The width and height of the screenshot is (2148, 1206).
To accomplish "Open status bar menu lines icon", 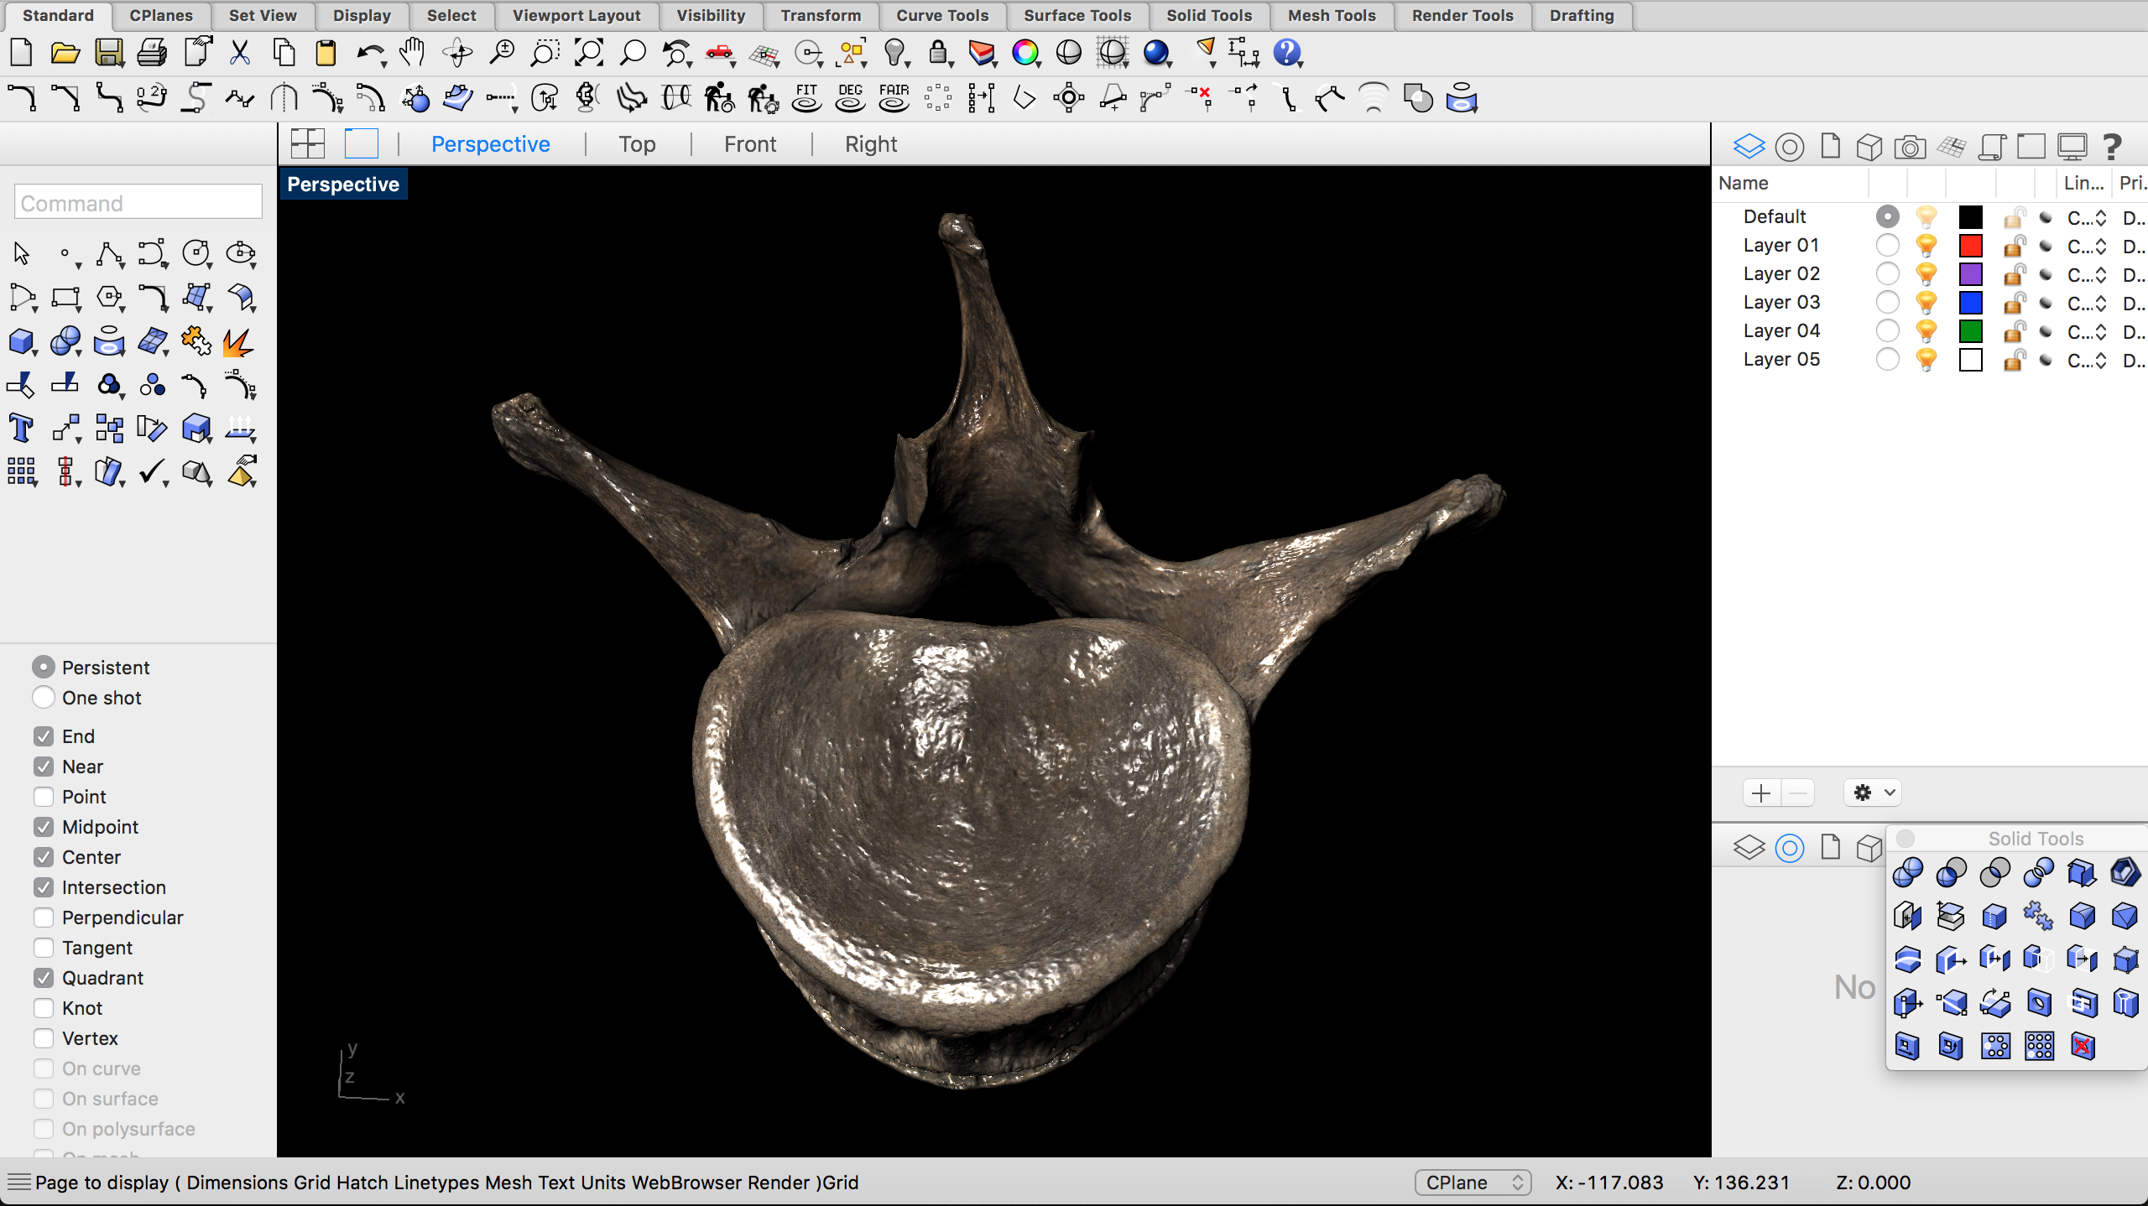I will click(x=18, y=1183).
